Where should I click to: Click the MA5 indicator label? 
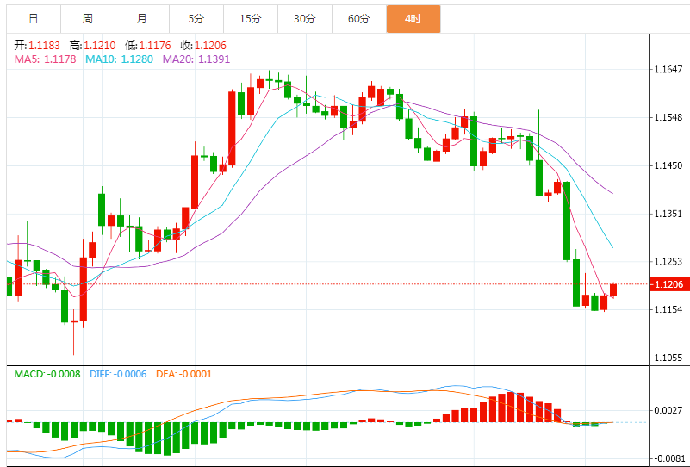click(46, 59)
